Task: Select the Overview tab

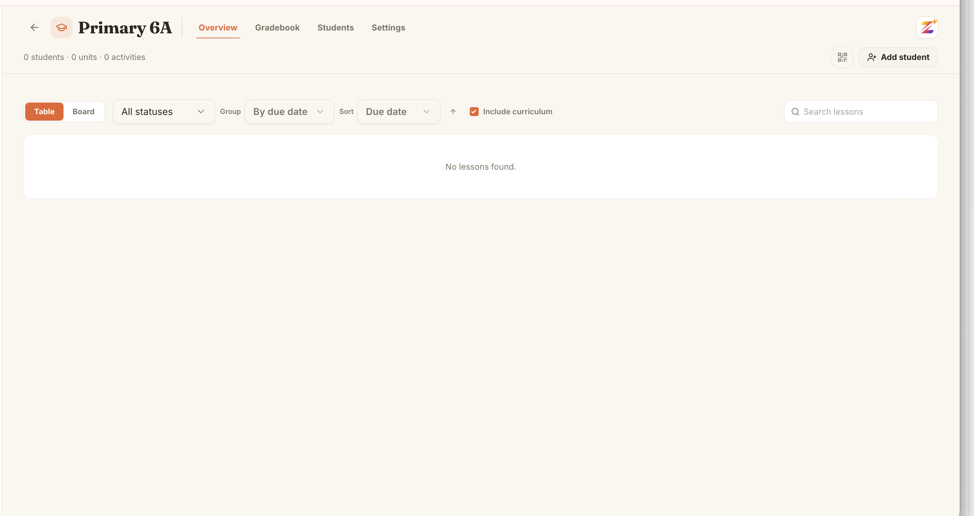Action: click(x=218, y=28)
